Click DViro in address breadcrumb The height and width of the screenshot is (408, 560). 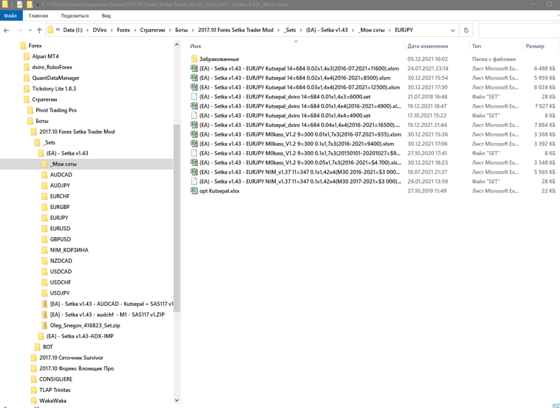(x=100, y=30)
